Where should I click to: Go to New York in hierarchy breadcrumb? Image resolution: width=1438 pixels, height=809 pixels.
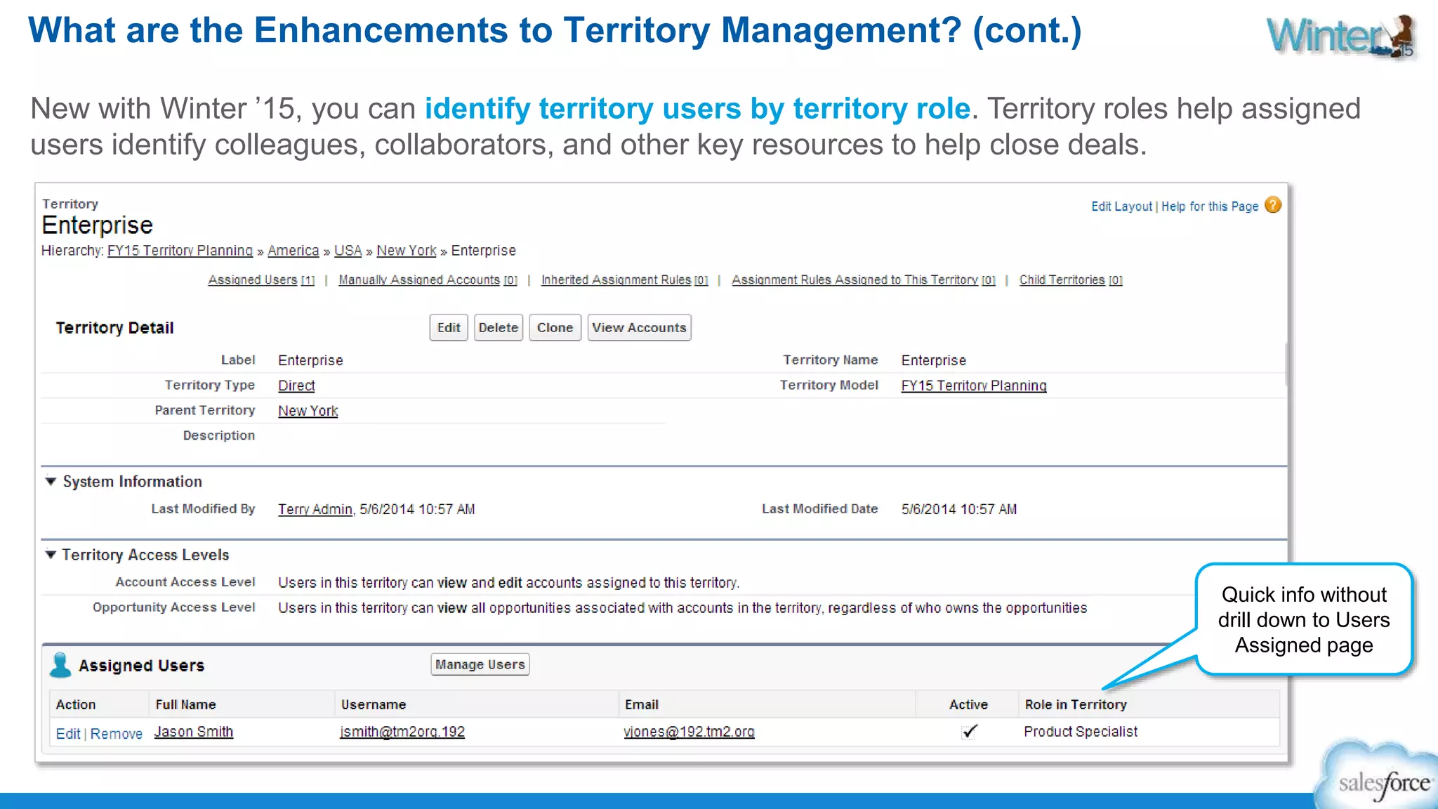pos(407,251)
